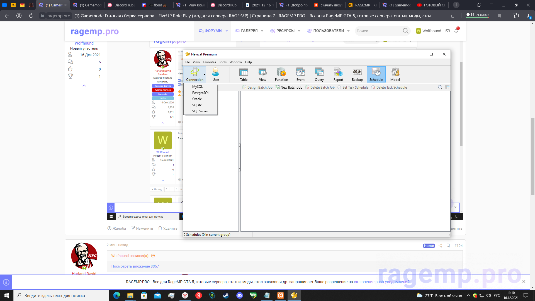
Task: Click the Connection dropdown arrow in Navicat
Action: tap(205, 74)
